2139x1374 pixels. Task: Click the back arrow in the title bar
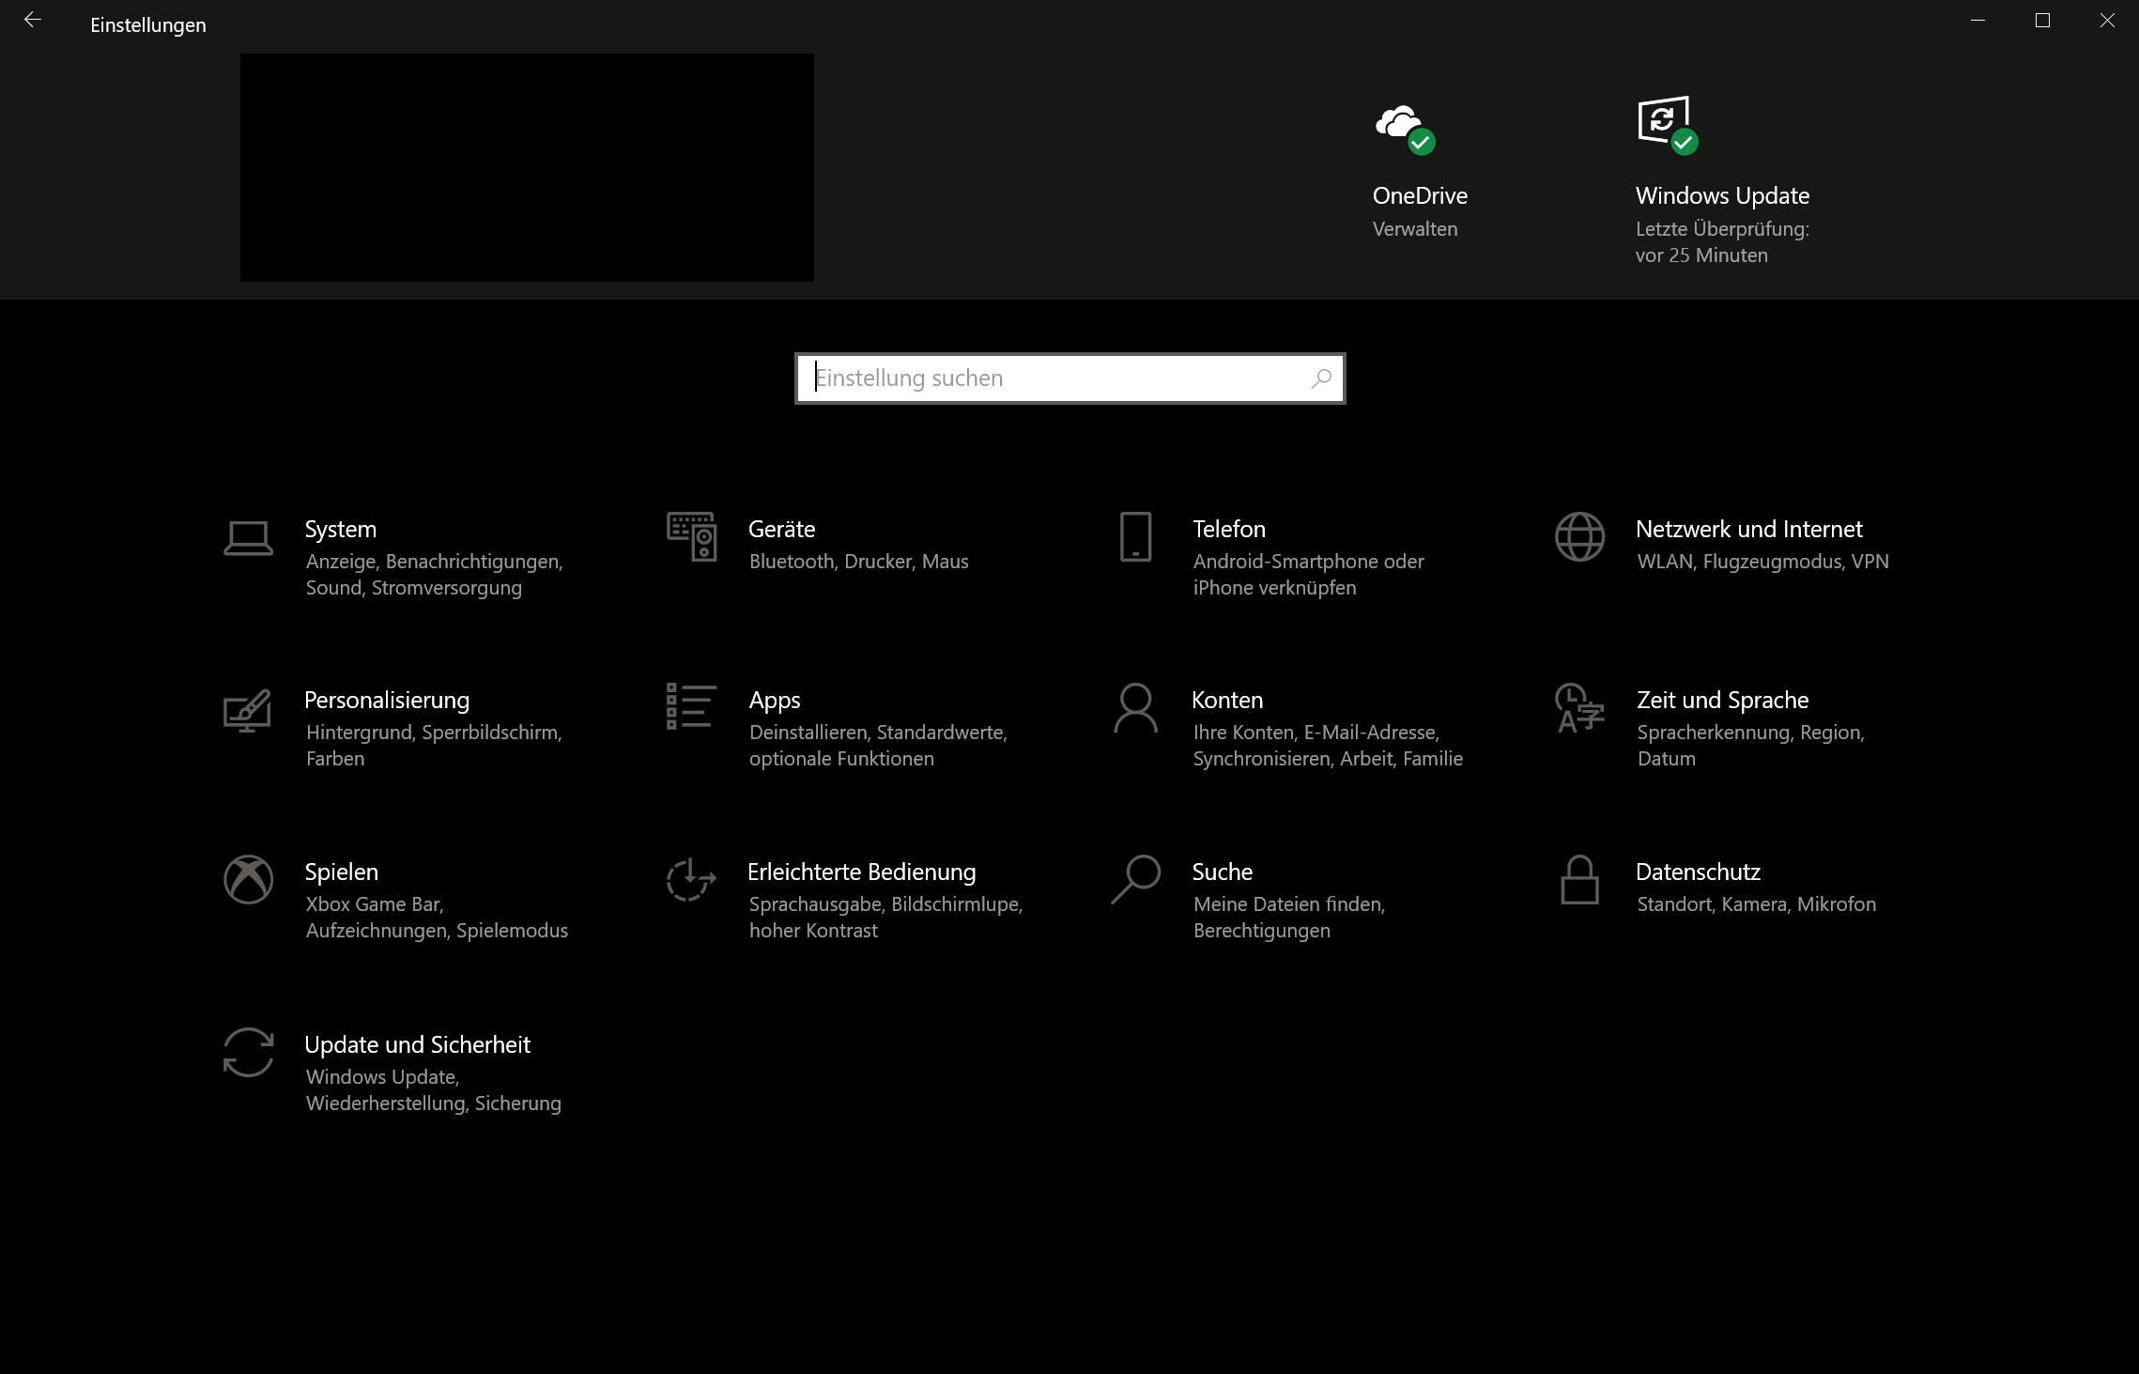click(x=33, y=20)
